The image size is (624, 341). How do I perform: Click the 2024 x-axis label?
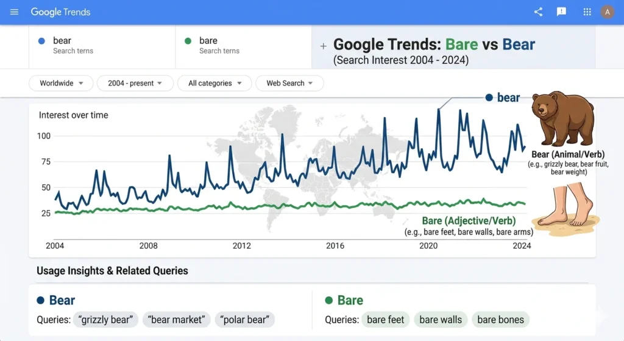[x=522, y=246]
